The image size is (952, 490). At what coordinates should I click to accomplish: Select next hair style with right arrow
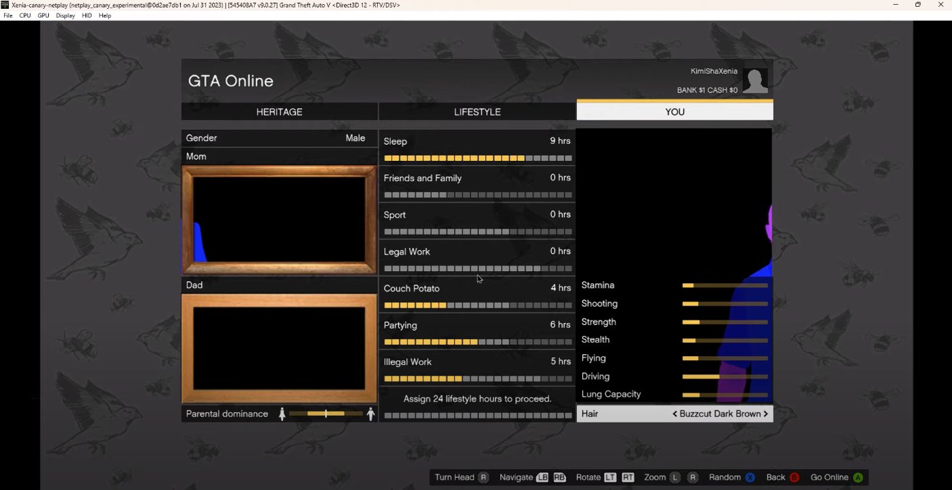(766, 414)
